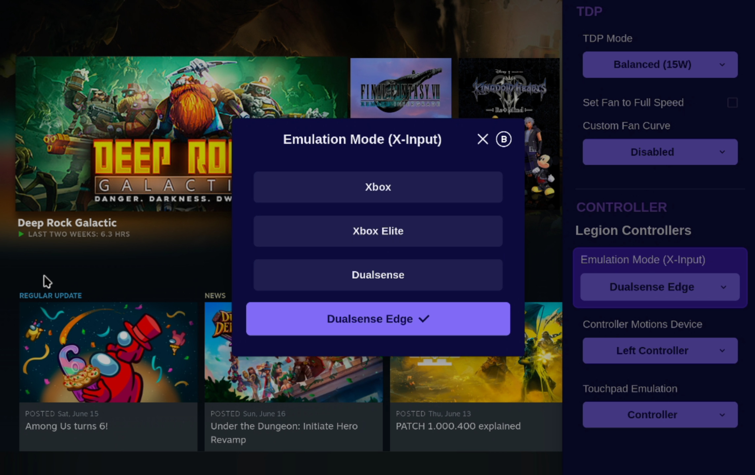Click the green play arrow under Deep Rock Galactic
The height and width of the screenshot is (475, 755).
pos(21,234)
